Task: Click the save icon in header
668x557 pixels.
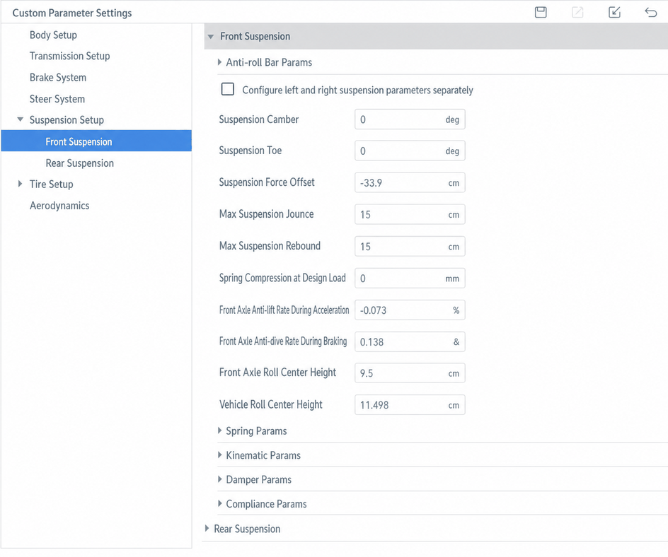Action: click(x=541, y=12)
